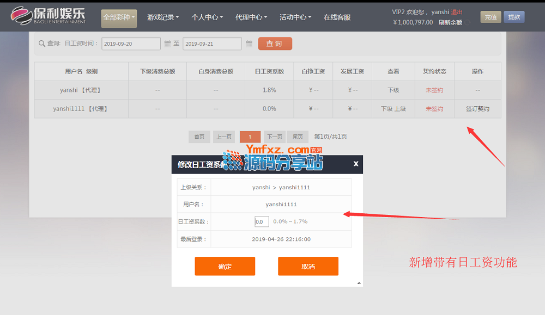Open the 活动中心 menu

coord(295,17)
